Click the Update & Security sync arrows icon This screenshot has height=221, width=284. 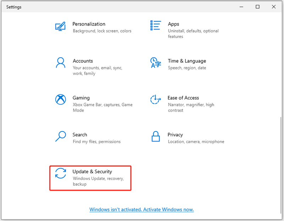pos(60,173)
